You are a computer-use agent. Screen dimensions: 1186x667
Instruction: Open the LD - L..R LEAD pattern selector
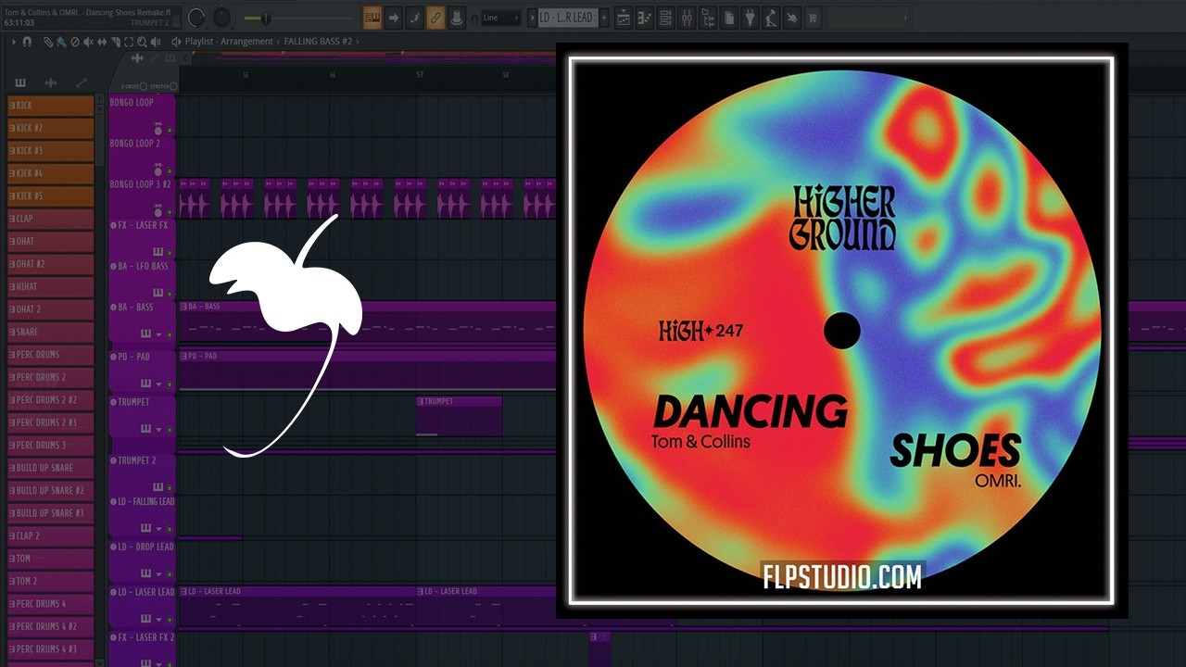[566, 18]
